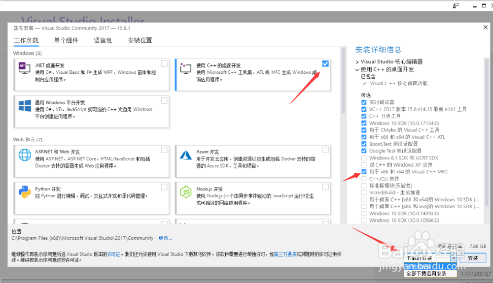Viewport: 493px width, 283px height.
Task: Uncheck the 实时调试器 option
Action: click(x=364, y=102)
